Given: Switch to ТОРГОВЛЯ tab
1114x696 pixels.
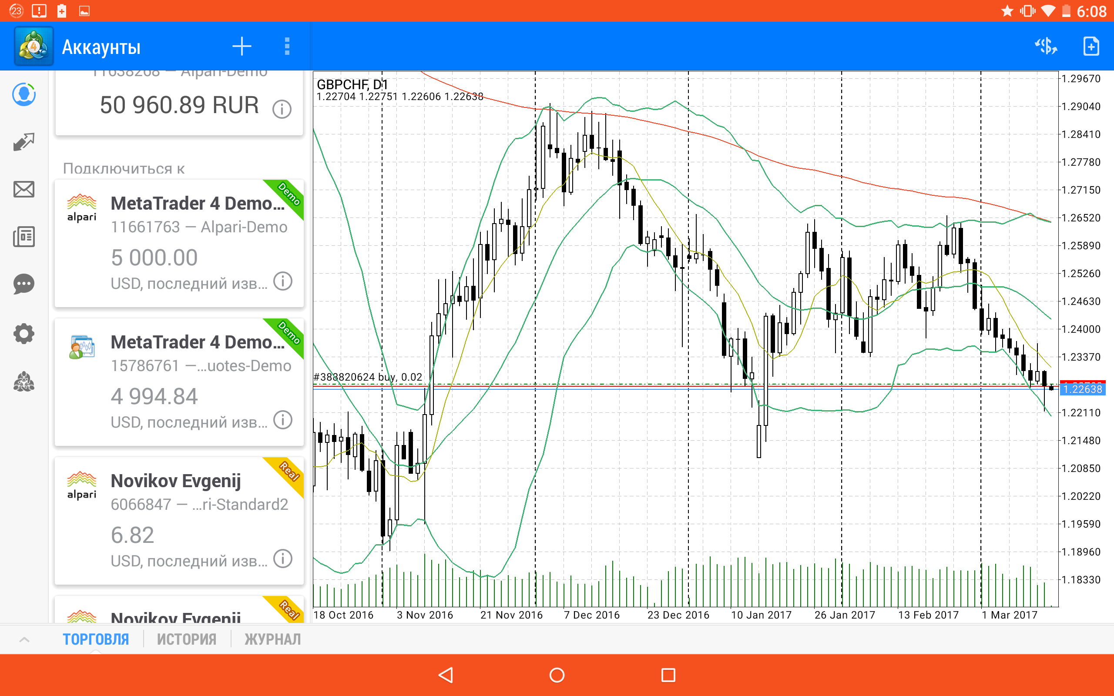Looking at the screenshot, I should (96, 639).
